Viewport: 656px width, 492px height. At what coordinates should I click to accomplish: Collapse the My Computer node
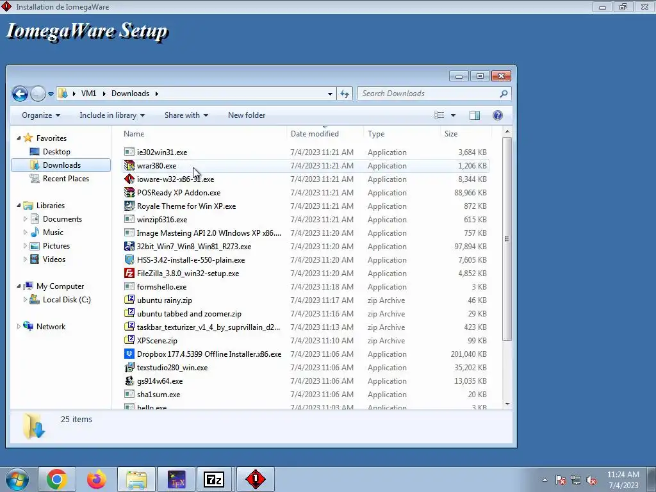[19, 286]
